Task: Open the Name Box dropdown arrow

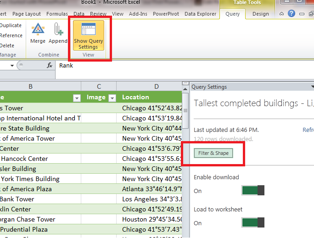Action: (x=12, y=66)
